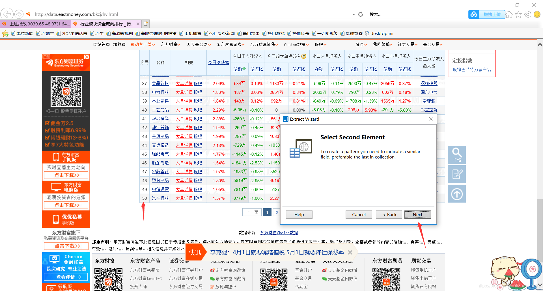Open 网站首页 in the nav bar
The height and width of the screenshot is (291, 543).
pyautogui.click(x=102, y=44)
